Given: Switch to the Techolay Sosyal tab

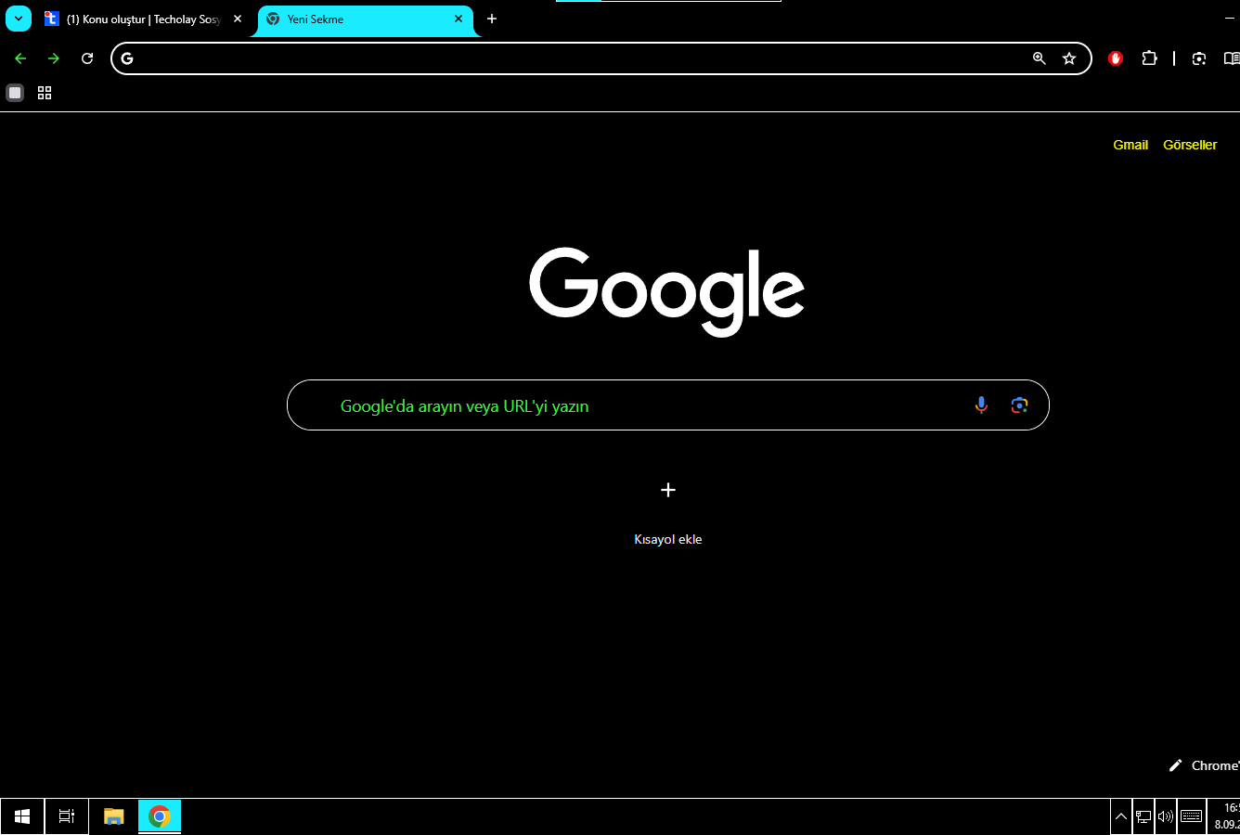Looking at the screenshot, I should click(x=144, y=19).
